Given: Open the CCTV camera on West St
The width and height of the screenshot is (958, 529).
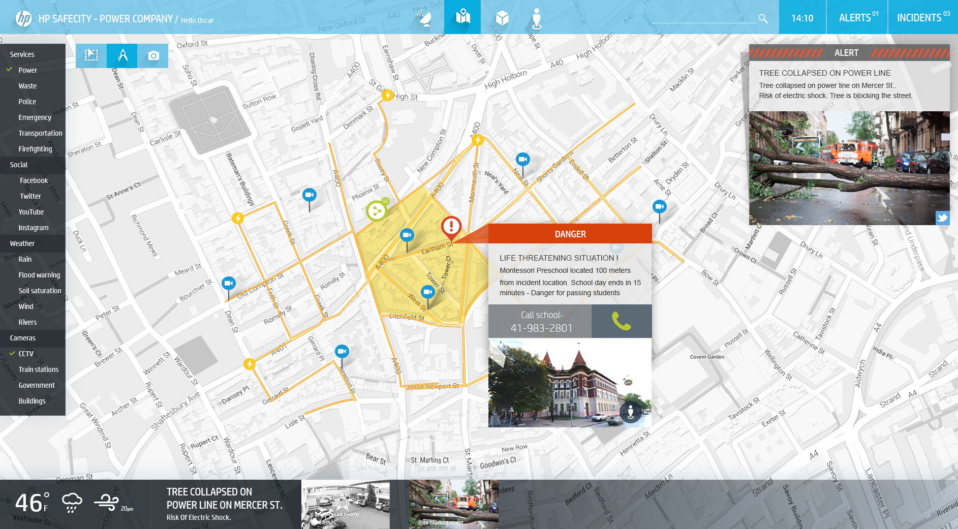Looking at the screenshot, I should coord(428,292).
